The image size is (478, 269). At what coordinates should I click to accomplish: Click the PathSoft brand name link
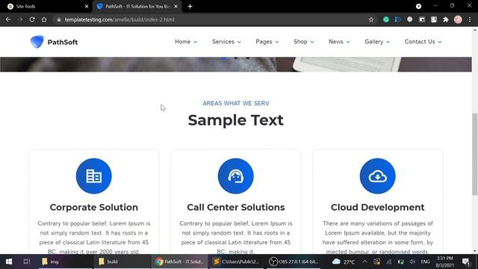pos(63,42)
